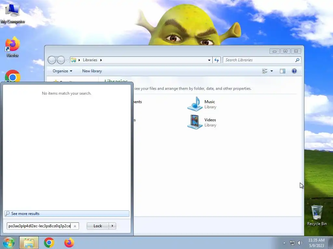
Task: Open the network tray icon
Action: pos(292,243)
